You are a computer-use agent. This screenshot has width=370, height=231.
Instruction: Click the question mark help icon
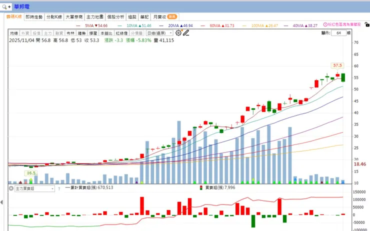(59, 189)
